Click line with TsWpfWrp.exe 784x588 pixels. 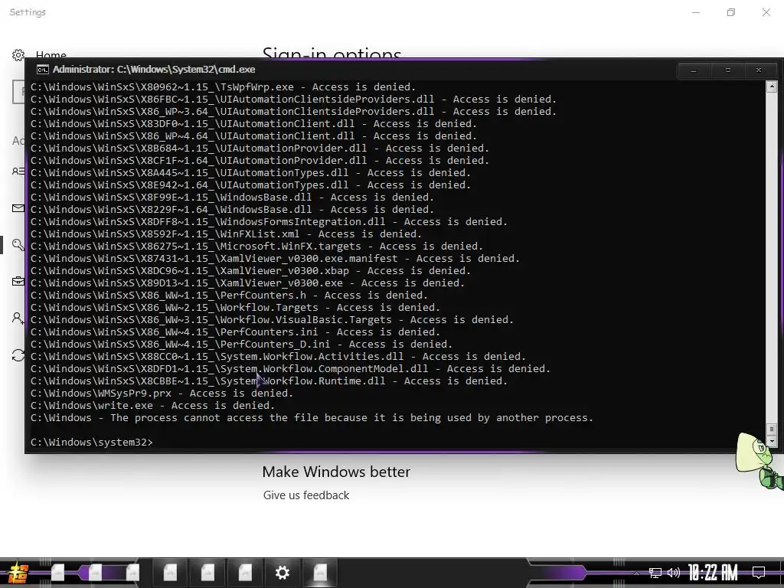pyautogui.click(x=223, y=87)
